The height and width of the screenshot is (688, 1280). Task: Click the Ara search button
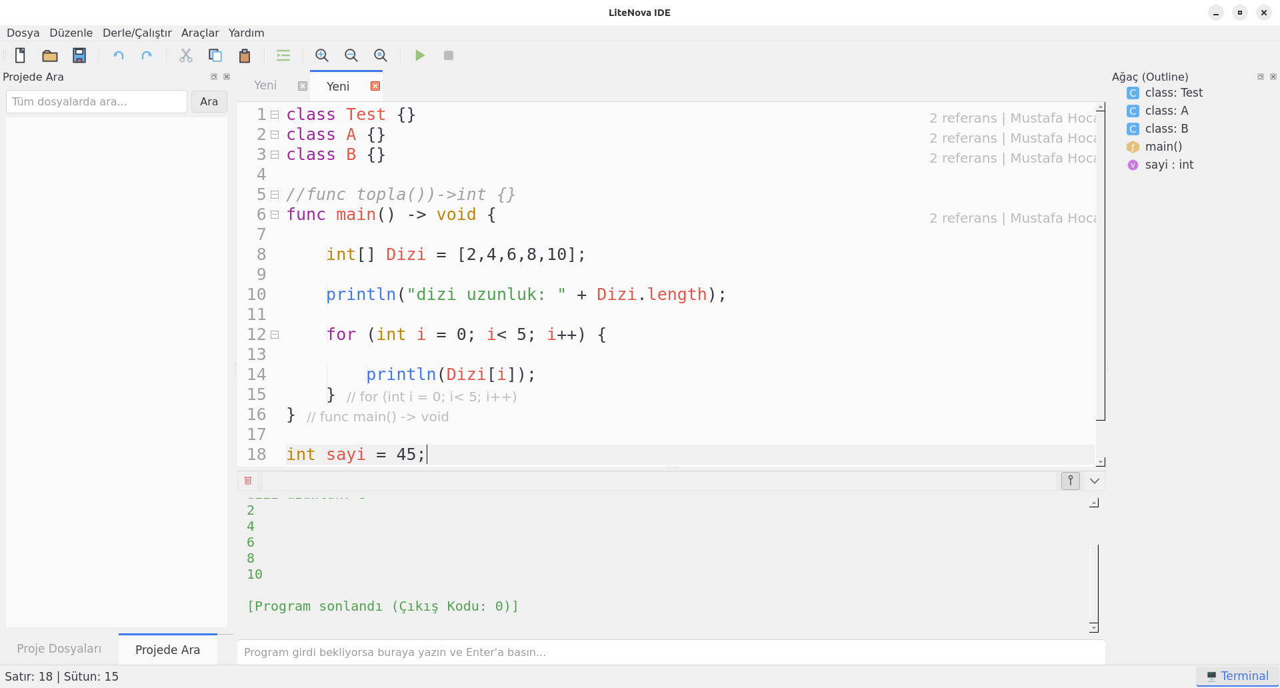point(209,101)
